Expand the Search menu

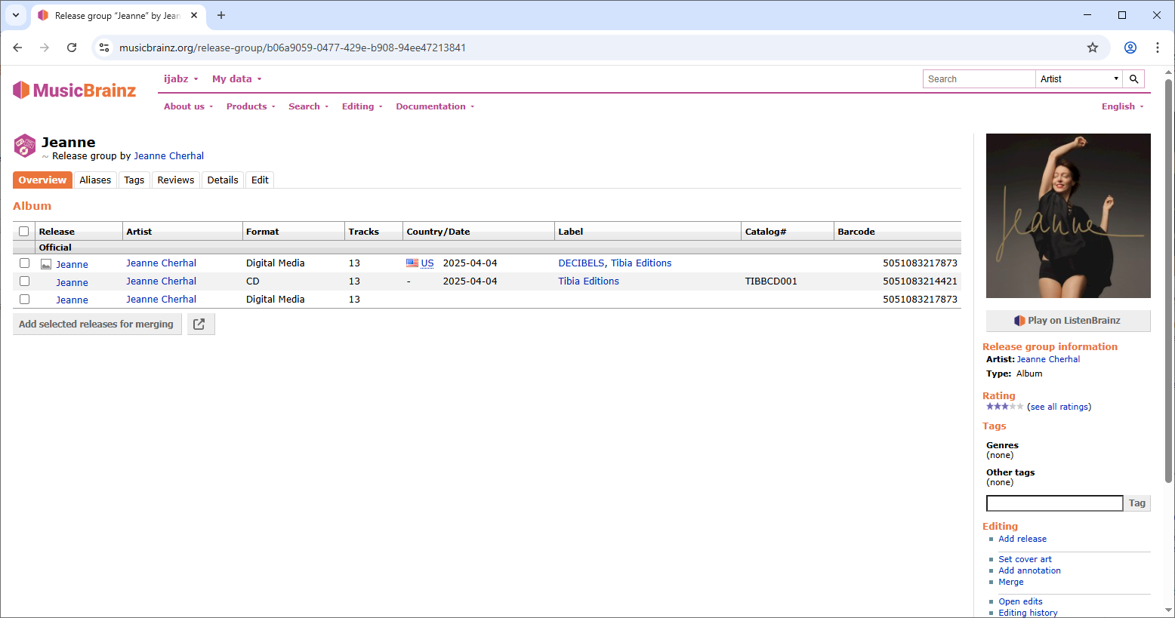(308, 106)
